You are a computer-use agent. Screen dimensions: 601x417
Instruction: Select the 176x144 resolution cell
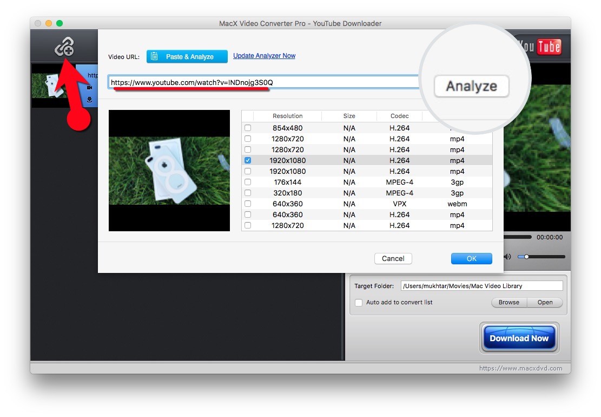287,182
